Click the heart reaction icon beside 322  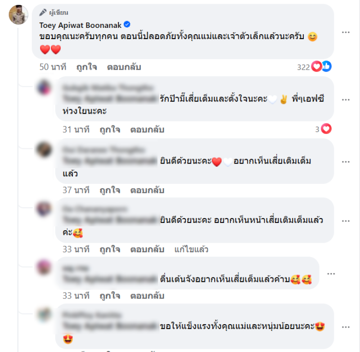[x=317, y=67]
